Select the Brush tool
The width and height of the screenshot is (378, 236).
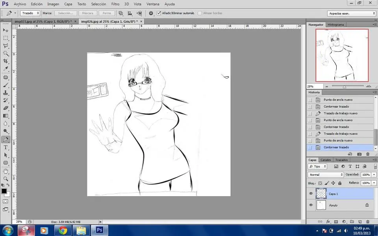click(x=6, y=85)
